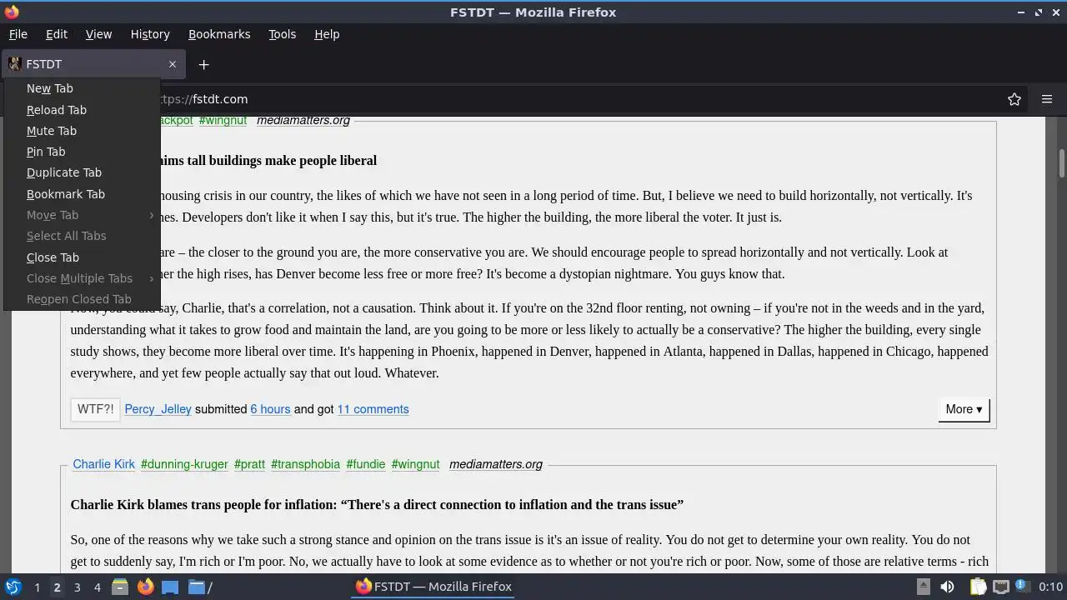Viewport: 1067px width, 600px height.
Task: Select New Tab in the context menu
Action: (82, 88)
